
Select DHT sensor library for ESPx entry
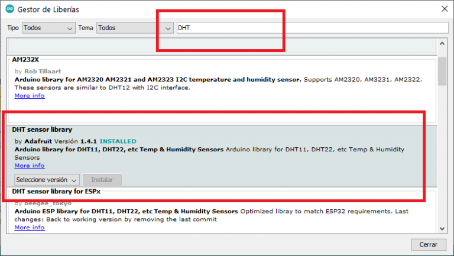click(x=60, y=192)
